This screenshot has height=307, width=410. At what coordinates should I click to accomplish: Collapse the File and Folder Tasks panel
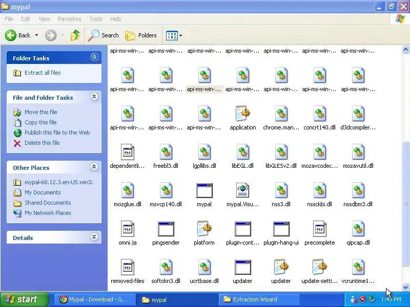click(94, 97)
